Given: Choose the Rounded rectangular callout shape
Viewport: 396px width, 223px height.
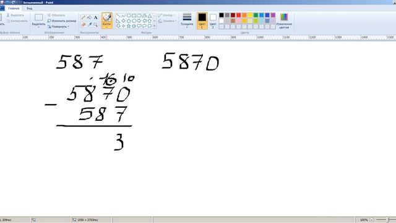Looking at the screenshot, I should [139, 26].
